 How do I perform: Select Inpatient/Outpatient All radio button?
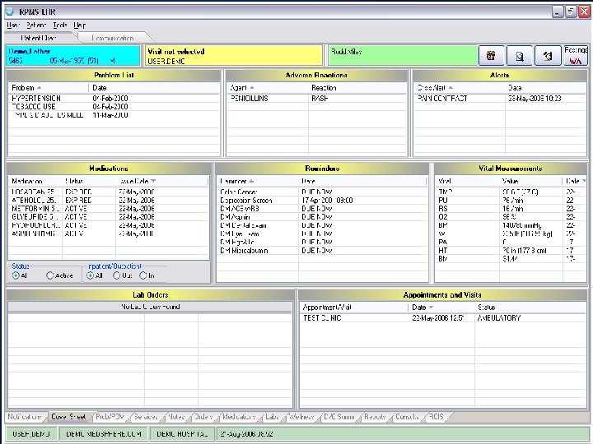click(x=90, y=275)
